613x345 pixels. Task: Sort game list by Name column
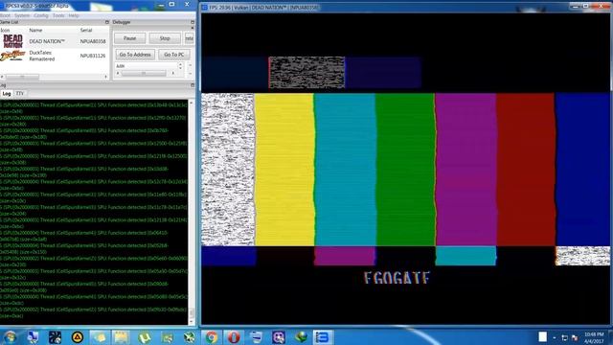35,30
